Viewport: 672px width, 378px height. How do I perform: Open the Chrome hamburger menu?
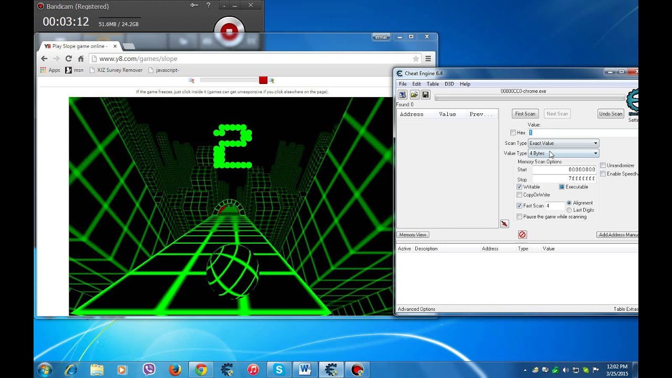[x=428, y=59]
